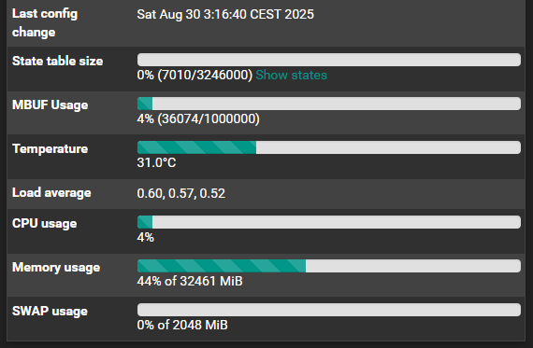Select the Last config change date text
The width and height of the screenshot is (533, 348).
click(225, 15)
